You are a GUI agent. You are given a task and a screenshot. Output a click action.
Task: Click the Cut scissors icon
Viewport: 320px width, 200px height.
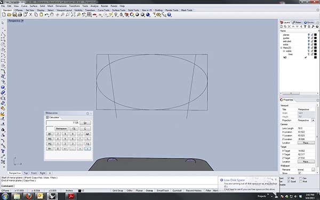click(x=30, y=15)
